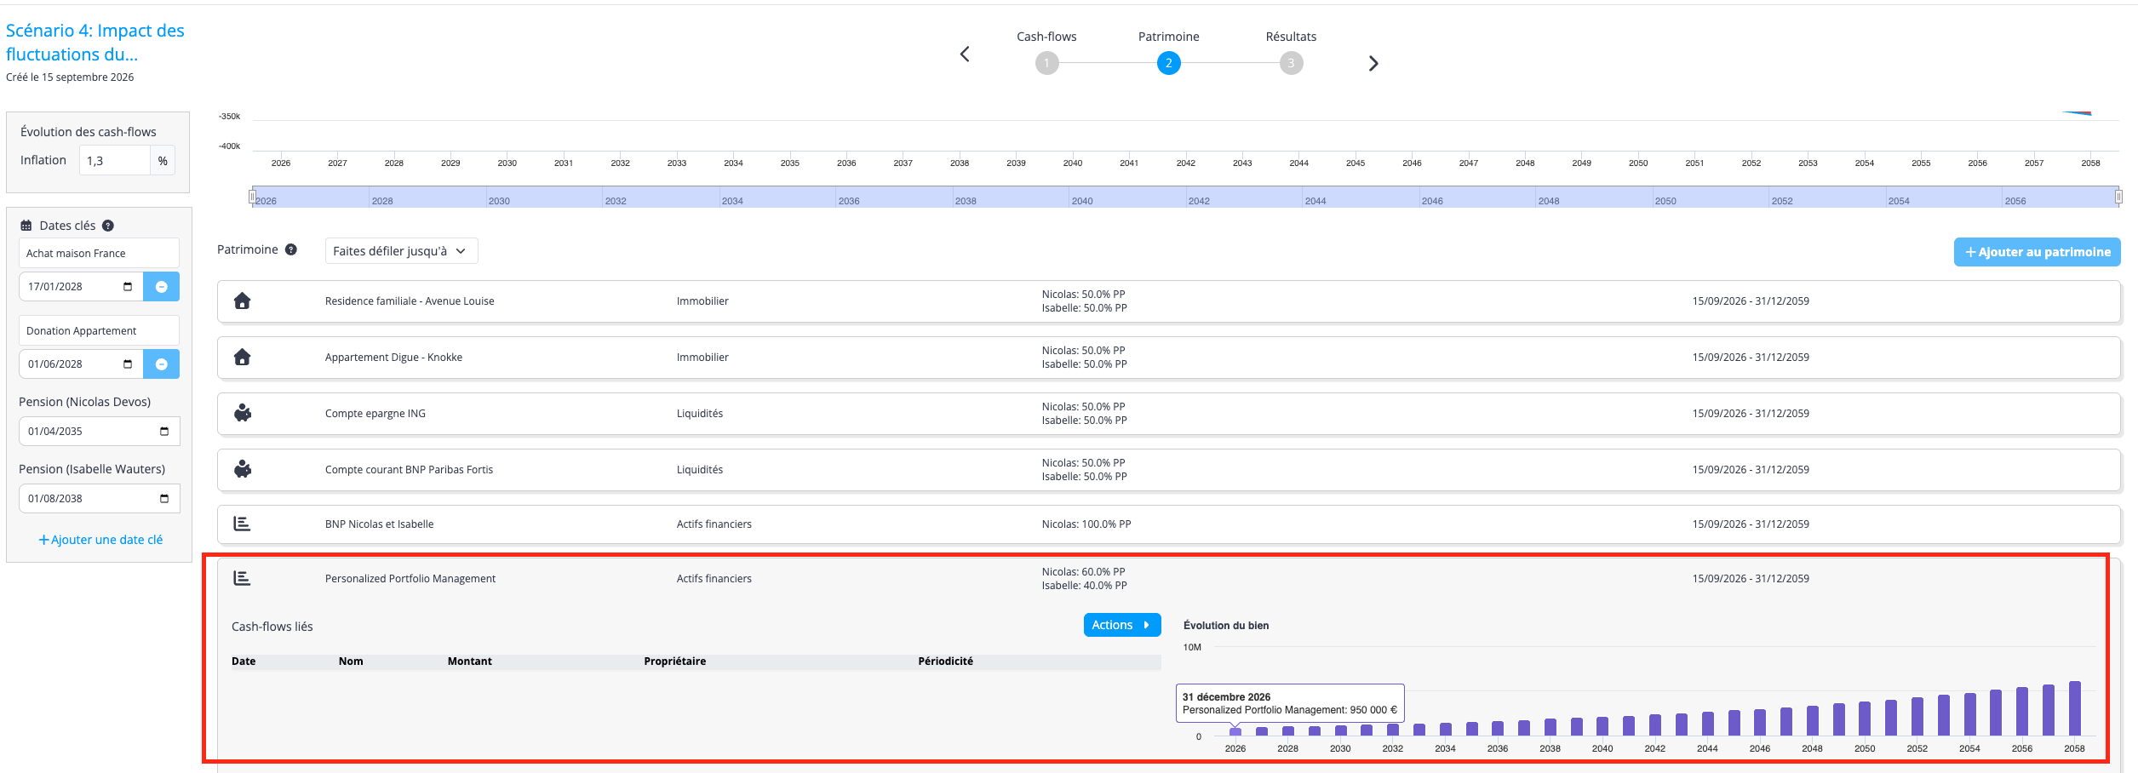This screenshot has height=773, width=2138.
Task: Click chart icon for BNP Nicolas et Isabelle
Action: point(242,524)
